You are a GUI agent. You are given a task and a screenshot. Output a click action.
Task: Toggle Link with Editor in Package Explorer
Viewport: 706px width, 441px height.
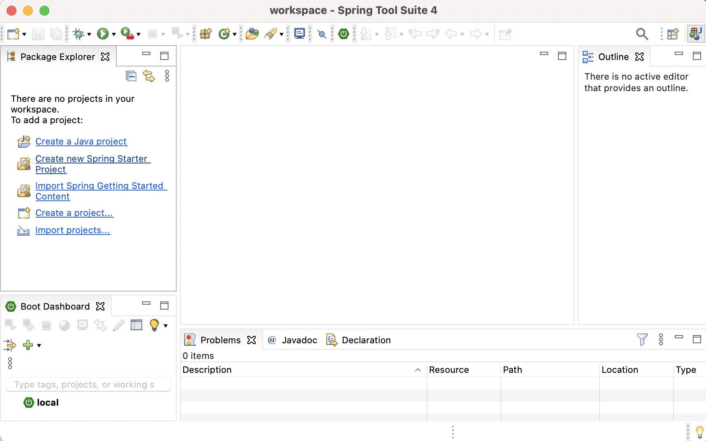coord(149,76)
